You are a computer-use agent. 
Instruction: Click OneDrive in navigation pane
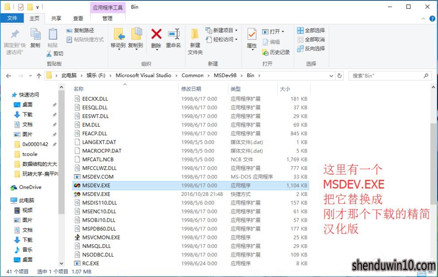pyautogui.click(x=26, y=187)
